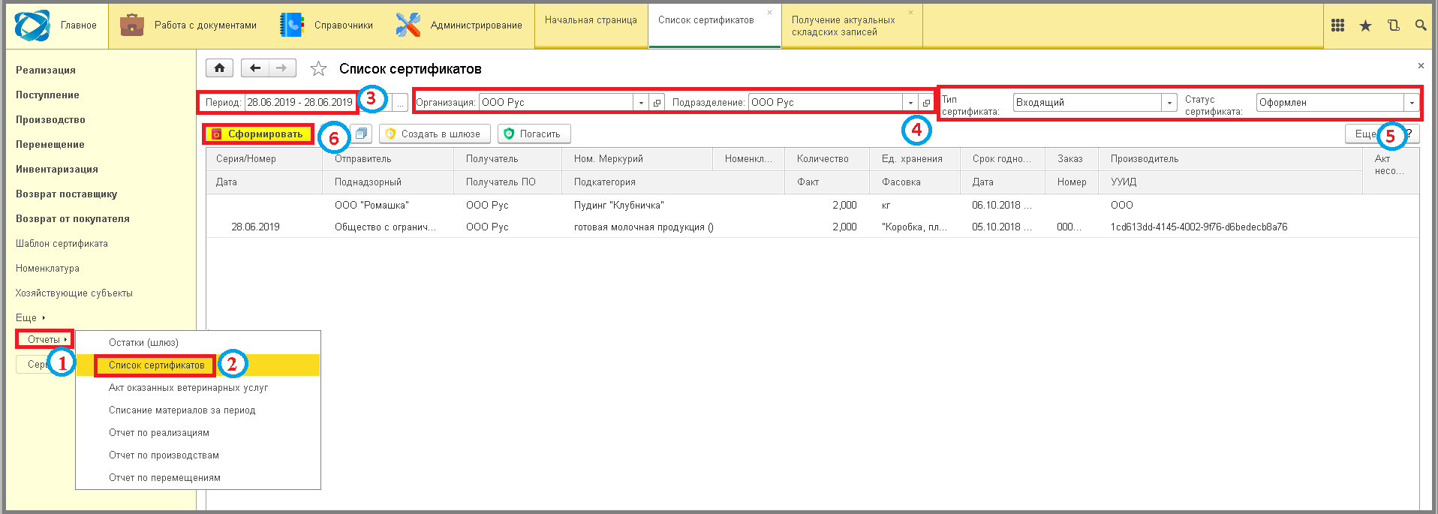Open period selection ellipsis button
This screenshot has height=514, width=1438.
[401, 103]
